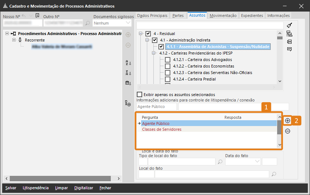The width and height of the screenshot is (310, 195).
Task: Click the magnifier next to Outro Nº
Action: [x=88, y=23]
